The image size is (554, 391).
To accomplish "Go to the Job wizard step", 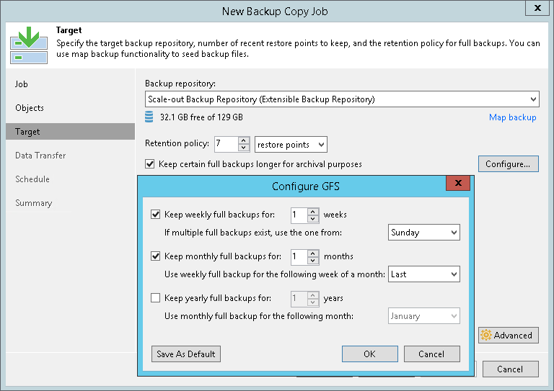I will (21, 84).
